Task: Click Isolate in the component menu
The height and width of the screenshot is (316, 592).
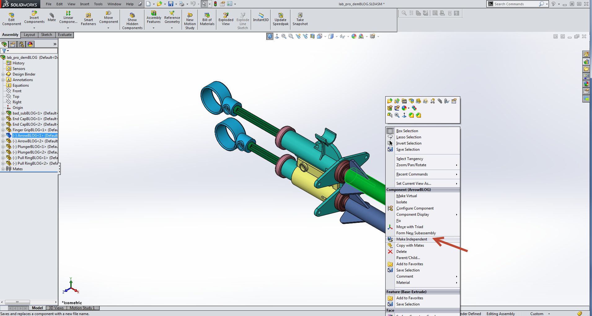Action: [x=402, y=202]
